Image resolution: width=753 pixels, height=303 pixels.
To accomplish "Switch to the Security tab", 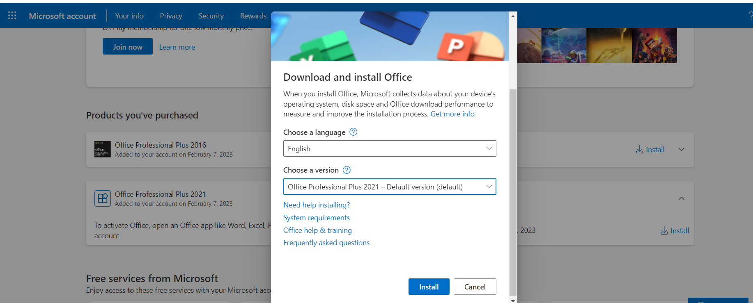I will click(211, 16).
